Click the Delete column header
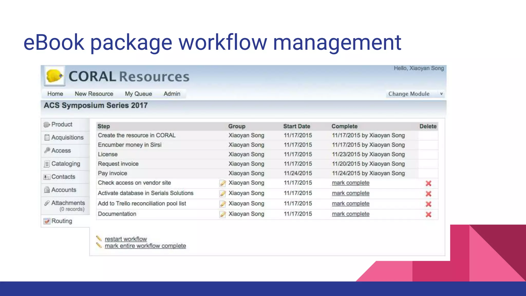Viewport: 526px width, 296px height. (428, 126)
